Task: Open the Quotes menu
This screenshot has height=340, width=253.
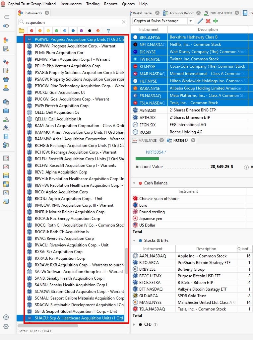Action: (128, 4)
